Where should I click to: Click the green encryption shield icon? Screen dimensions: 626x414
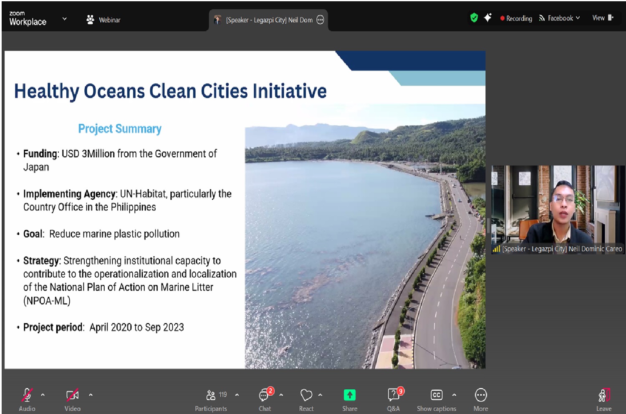(474, 18)
